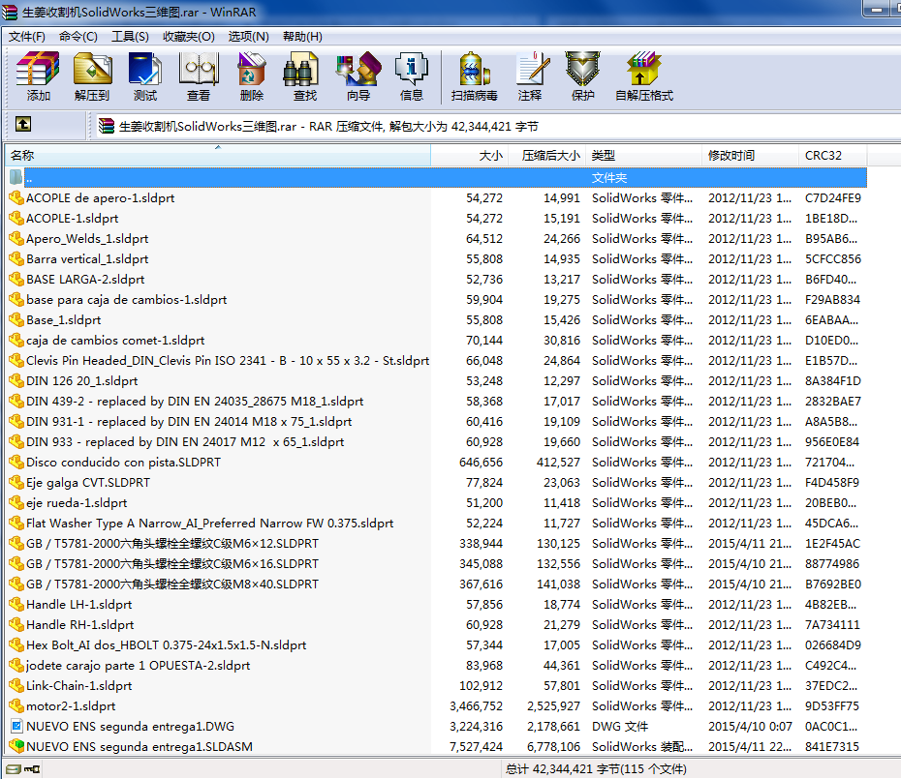Screen dimensions: 901x779
Task: Sort by 大小 column header
Action: click(x=470, y=155)
